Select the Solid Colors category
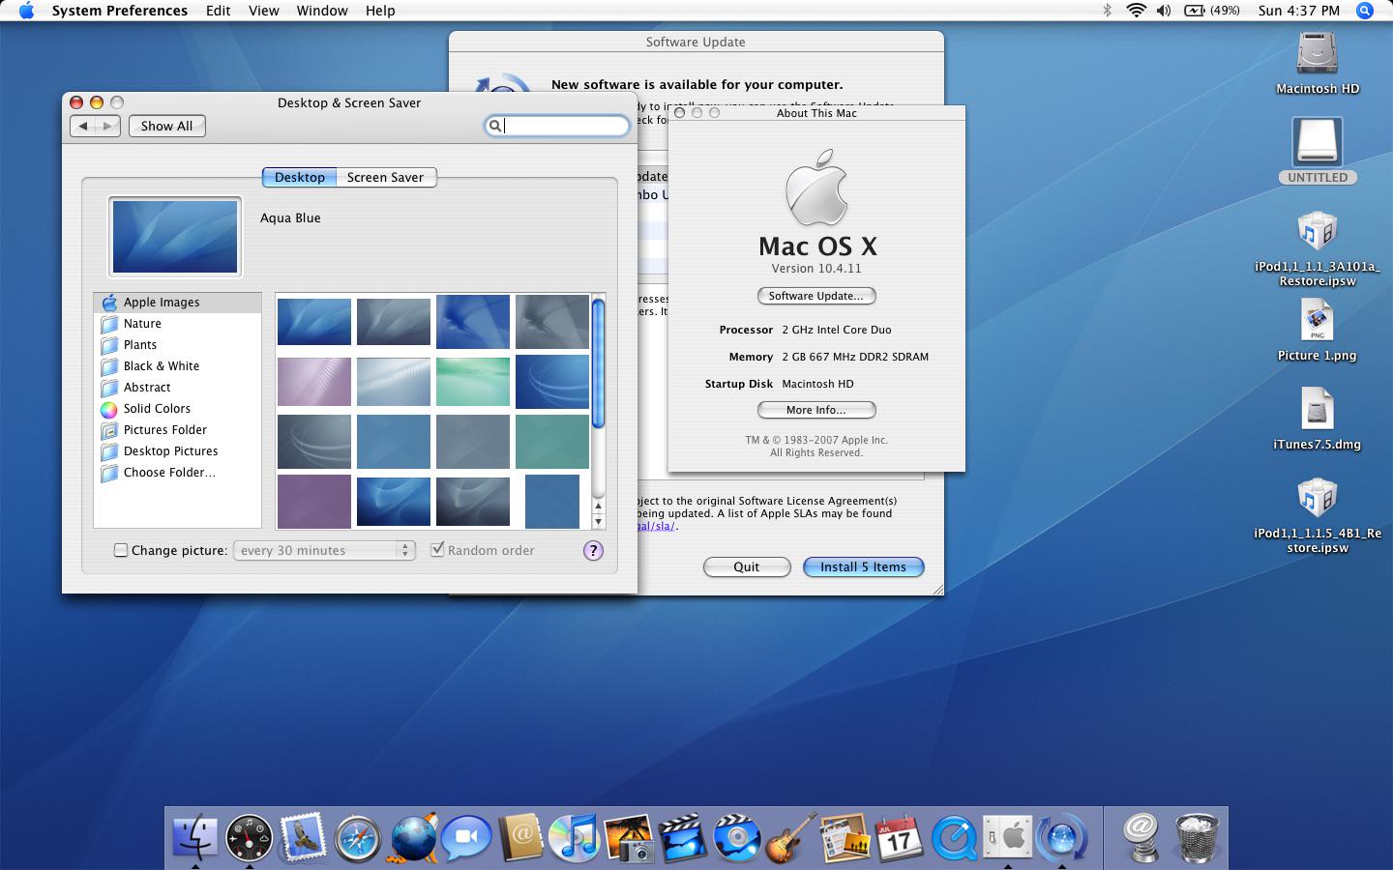The height and width of the screenshot is (870, 1393). point(157,409)
